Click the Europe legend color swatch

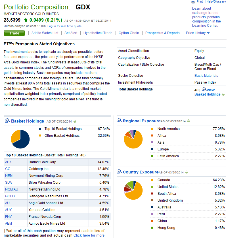152,149
